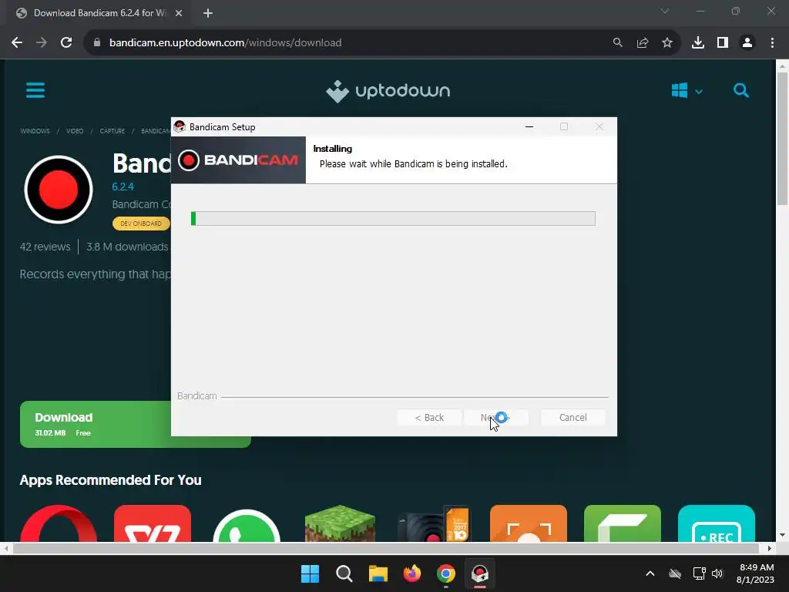Click the 6.2.4 version link
Screen dimensions: 789x592
(x=123, y=187)
